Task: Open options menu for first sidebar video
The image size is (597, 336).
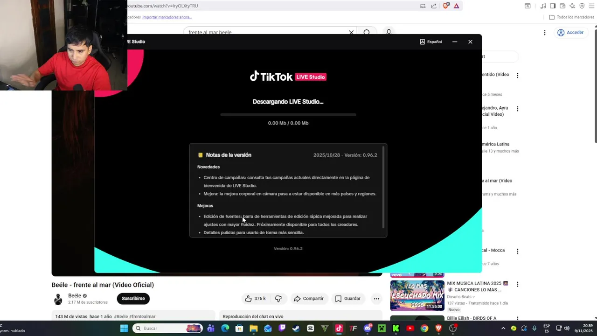Action: coord(517,75)
